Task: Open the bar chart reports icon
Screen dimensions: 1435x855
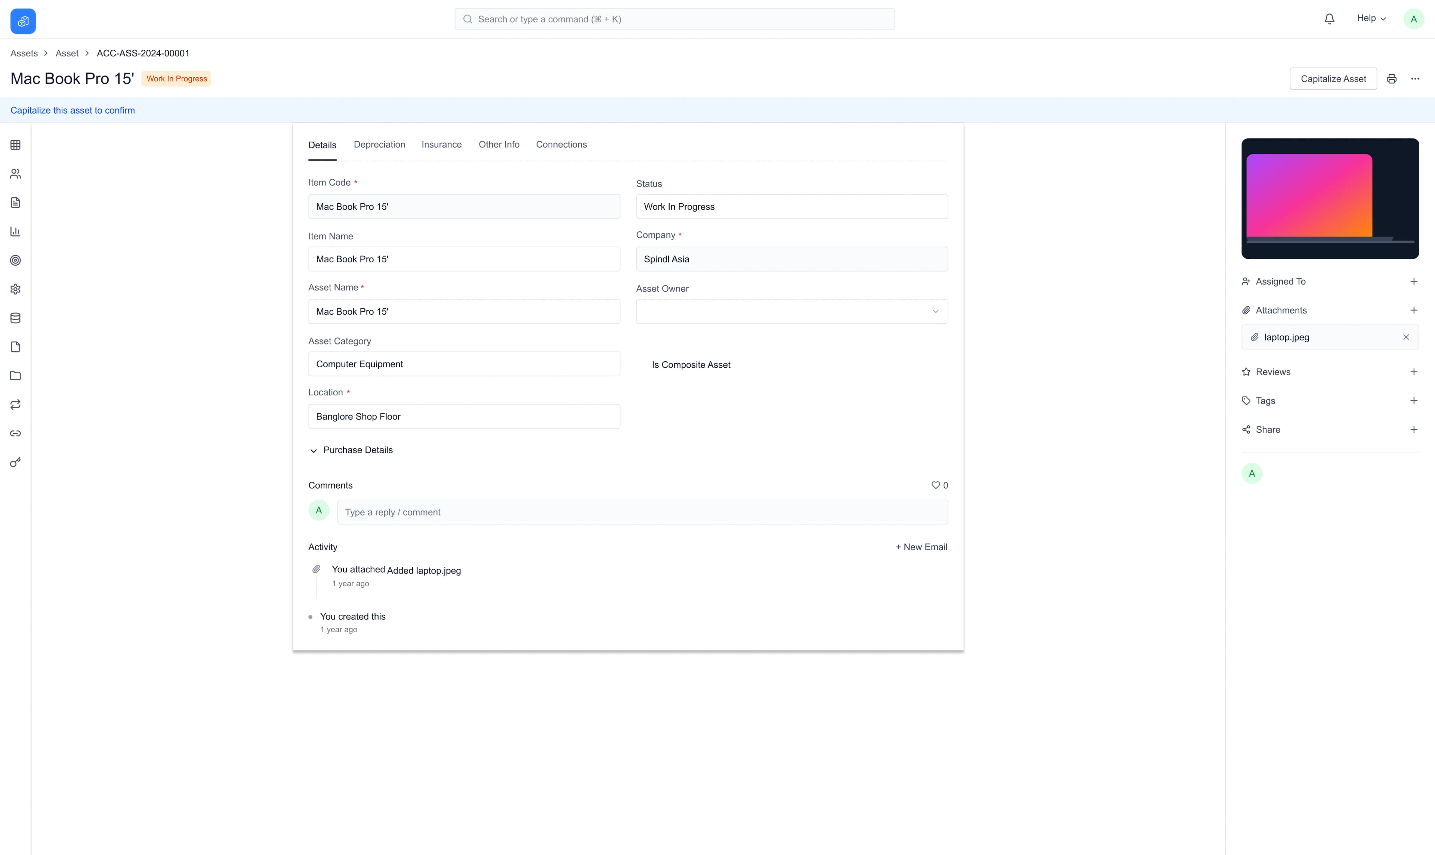Action: [15, 232]
